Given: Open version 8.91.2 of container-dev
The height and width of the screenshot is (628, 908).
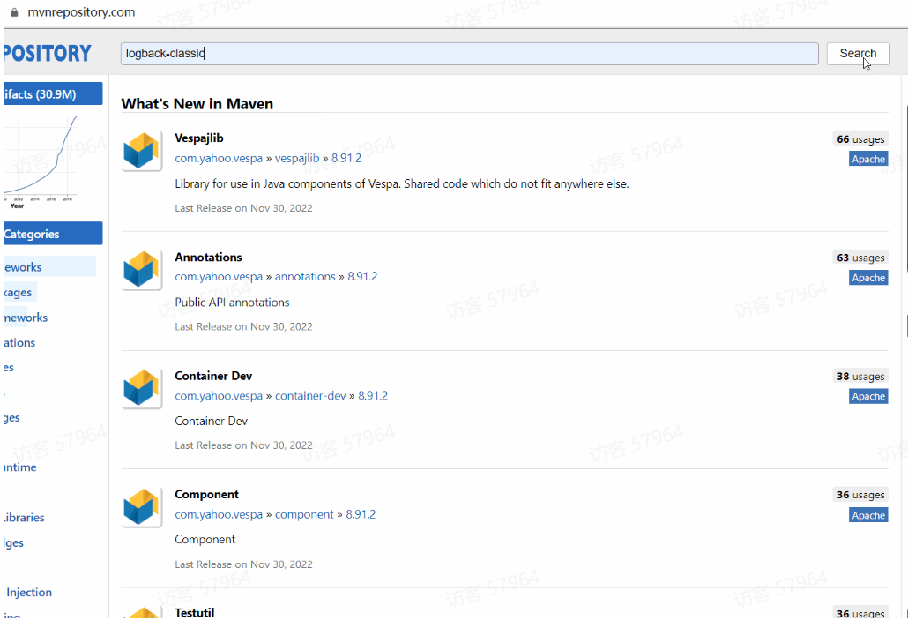Looking at the screenshot, I should (x=373, y=396).
